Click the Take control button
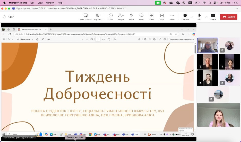 pos(85,17)
